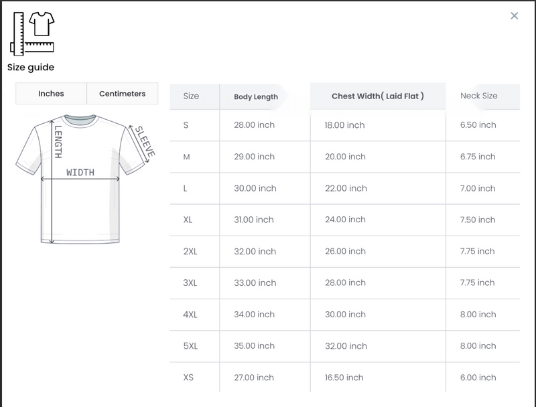Switch to the Centimeters tab

click(122, 94)
